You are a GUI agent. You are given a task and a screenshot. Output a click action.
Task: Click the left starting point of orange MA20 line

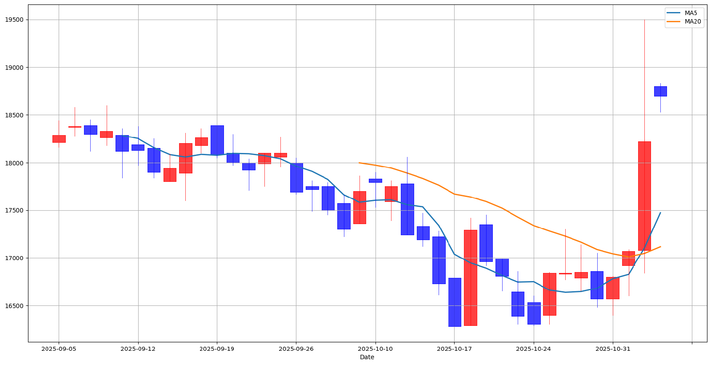click(359, 163)
